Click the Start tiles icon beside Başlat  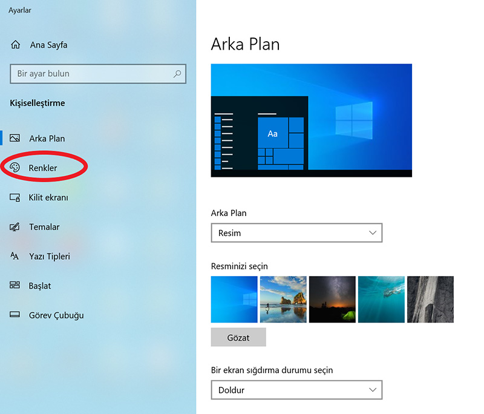click(15, 285)
